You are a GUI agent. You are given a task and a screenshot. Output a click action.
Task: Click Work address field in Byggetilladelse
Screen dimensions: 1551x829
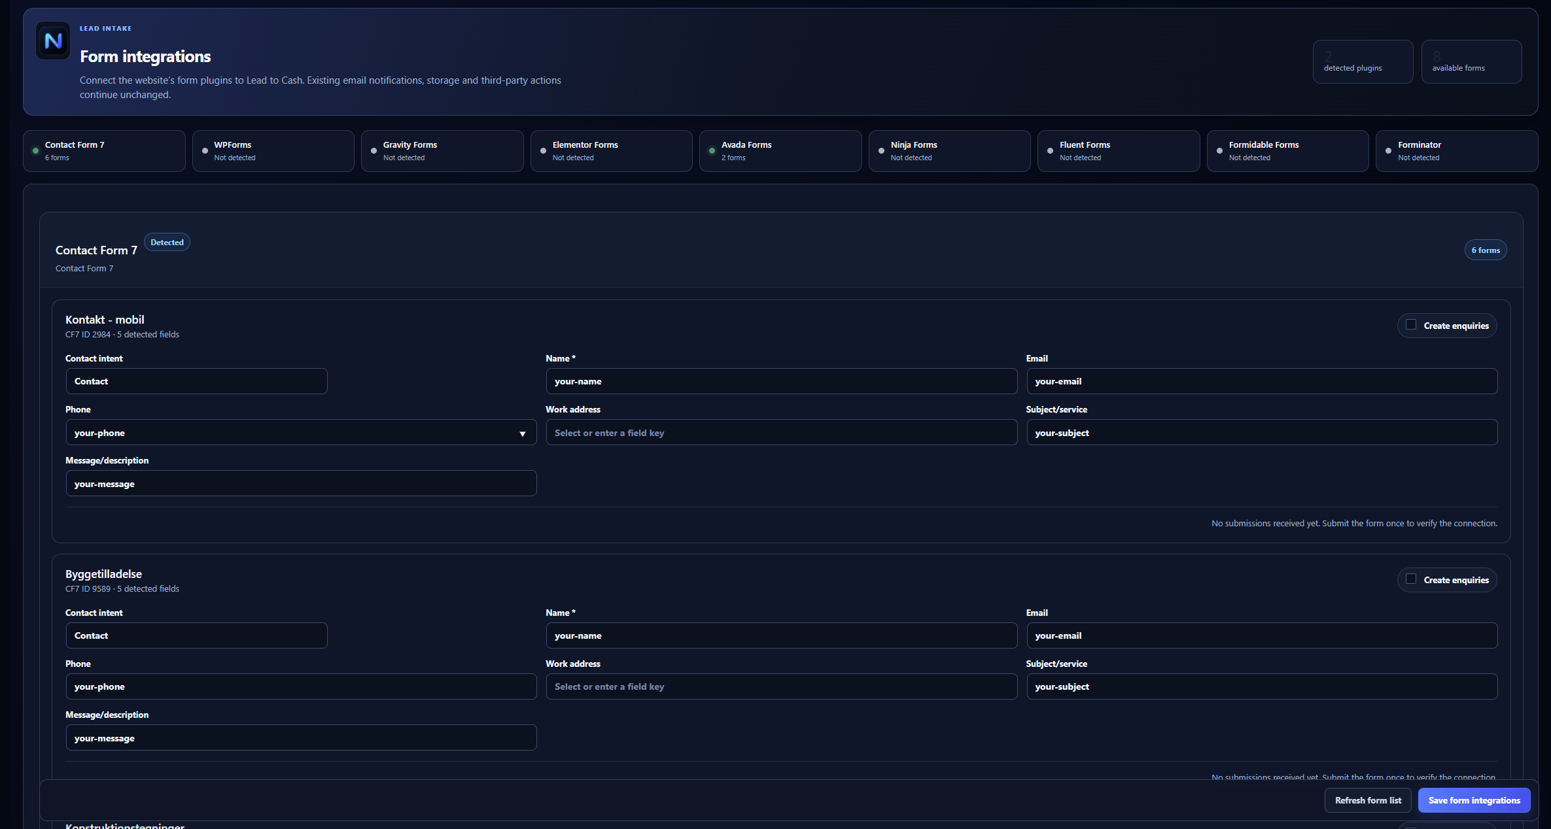pos(782,686)
